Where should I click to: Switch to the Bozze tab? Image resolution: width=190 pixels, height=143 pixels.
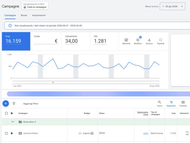pos(24,15)
